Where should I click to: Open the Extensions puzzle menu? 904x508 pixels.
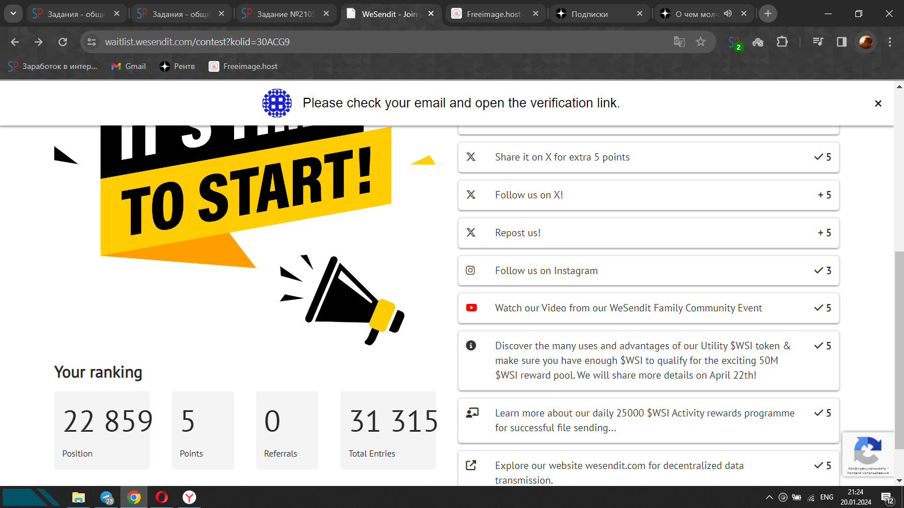coord(782,42)
